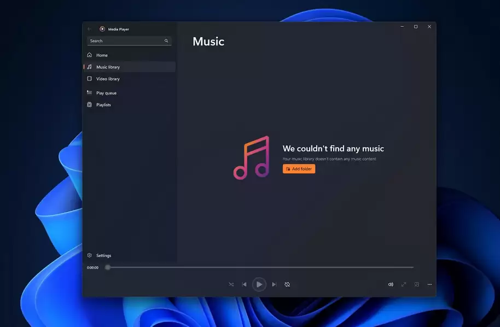Click the Add folder button
Image resolution: width=500 pixels, height=327 pixels.
point(299,169)
